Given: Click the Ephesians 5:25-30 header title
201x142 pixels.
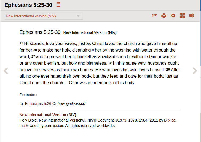Looking at the screenshot, I should click(x=28, y=5).
